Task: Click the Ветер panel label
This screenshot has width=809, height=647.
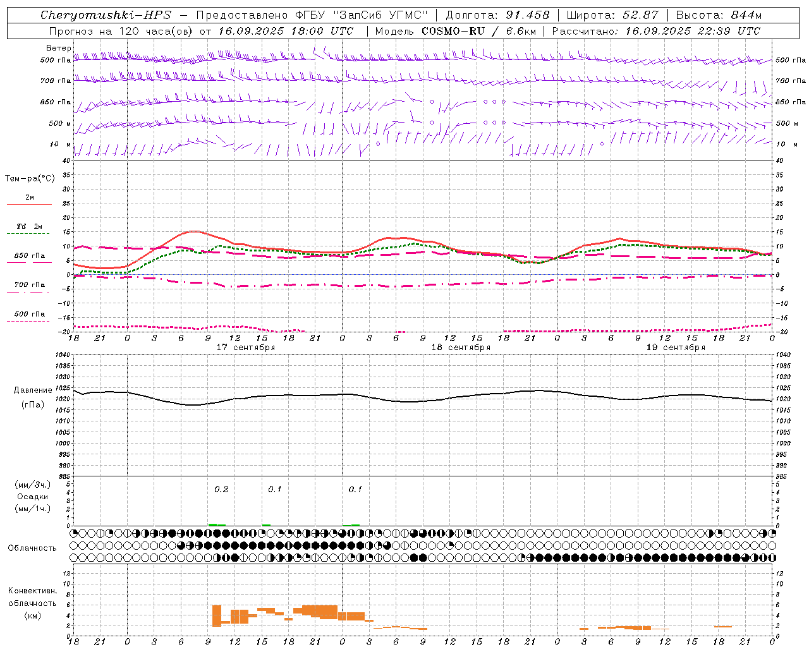Action: tap(59, 48)
